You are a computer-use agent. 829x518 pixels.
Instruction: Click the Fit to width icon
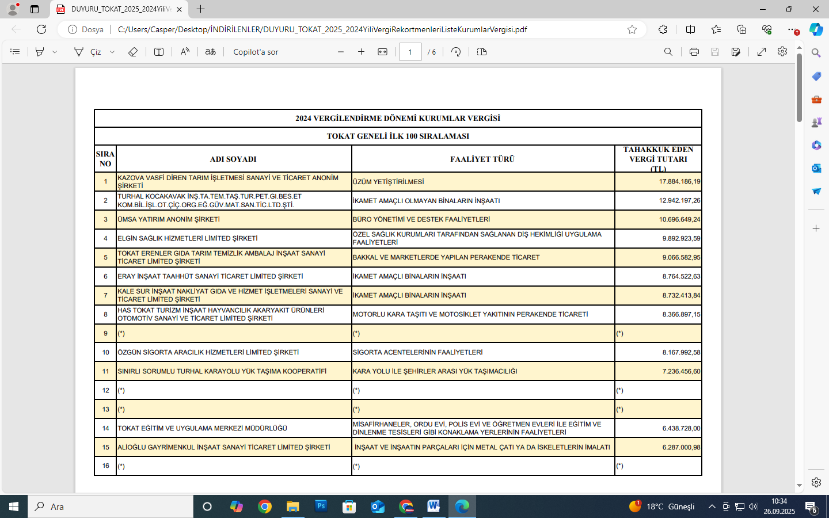(x=382, y=52)
